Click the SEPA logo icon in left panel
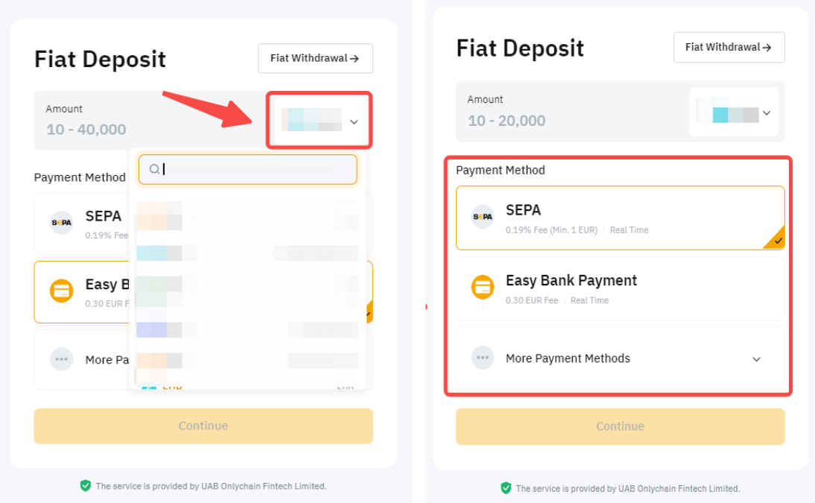The height and width of the screenshot is (503, 815). [x=61, y=222]
